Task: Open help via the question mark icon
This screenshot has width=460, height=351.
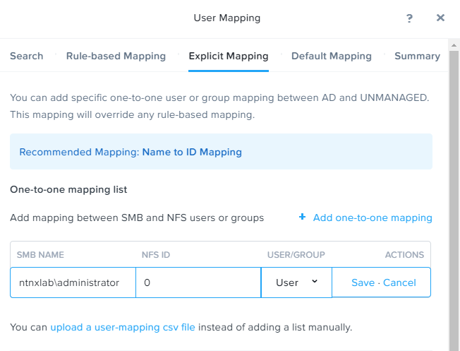Action: 409,18
